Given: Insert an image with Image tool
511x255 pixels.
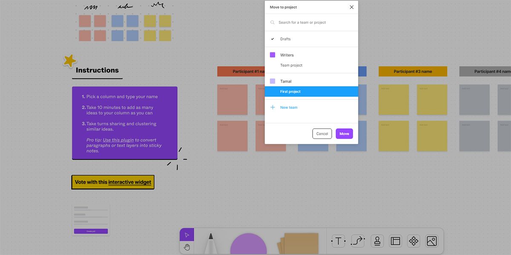Looking at the screenshot, I should pyautogui.click(x=431, y=241).
